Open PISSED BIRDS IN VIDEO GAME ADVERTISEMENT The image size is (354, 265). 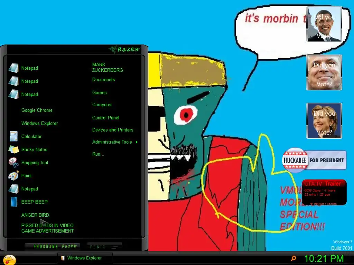(47, 228)
